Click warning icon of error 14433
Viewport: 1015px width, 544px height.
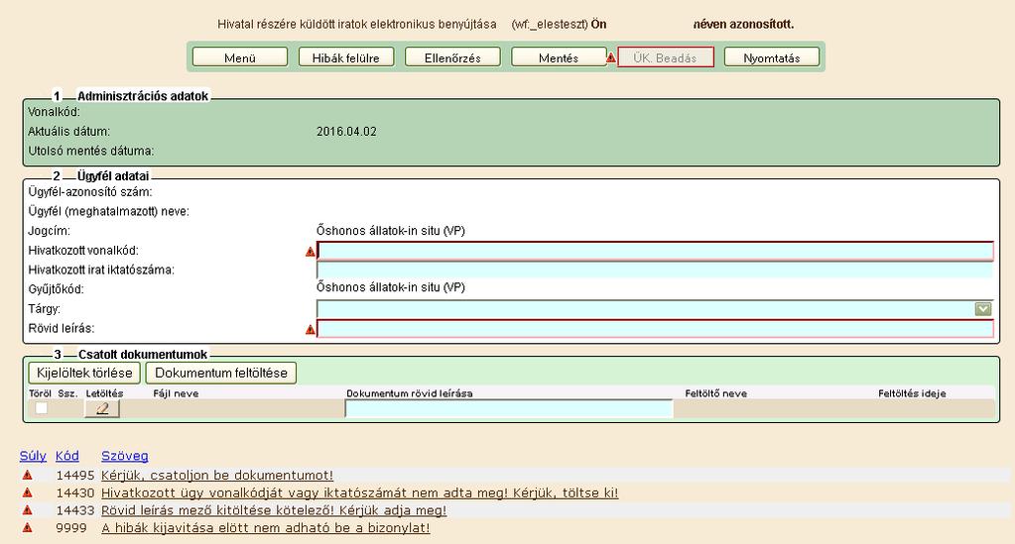click(x=27, y=509)
